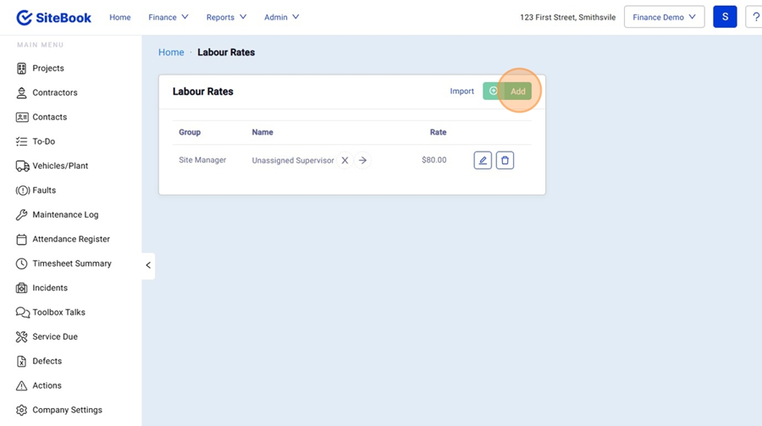The image size is (762, 426).
Task: Select Home in top navigation
Action: click(120, 17)
